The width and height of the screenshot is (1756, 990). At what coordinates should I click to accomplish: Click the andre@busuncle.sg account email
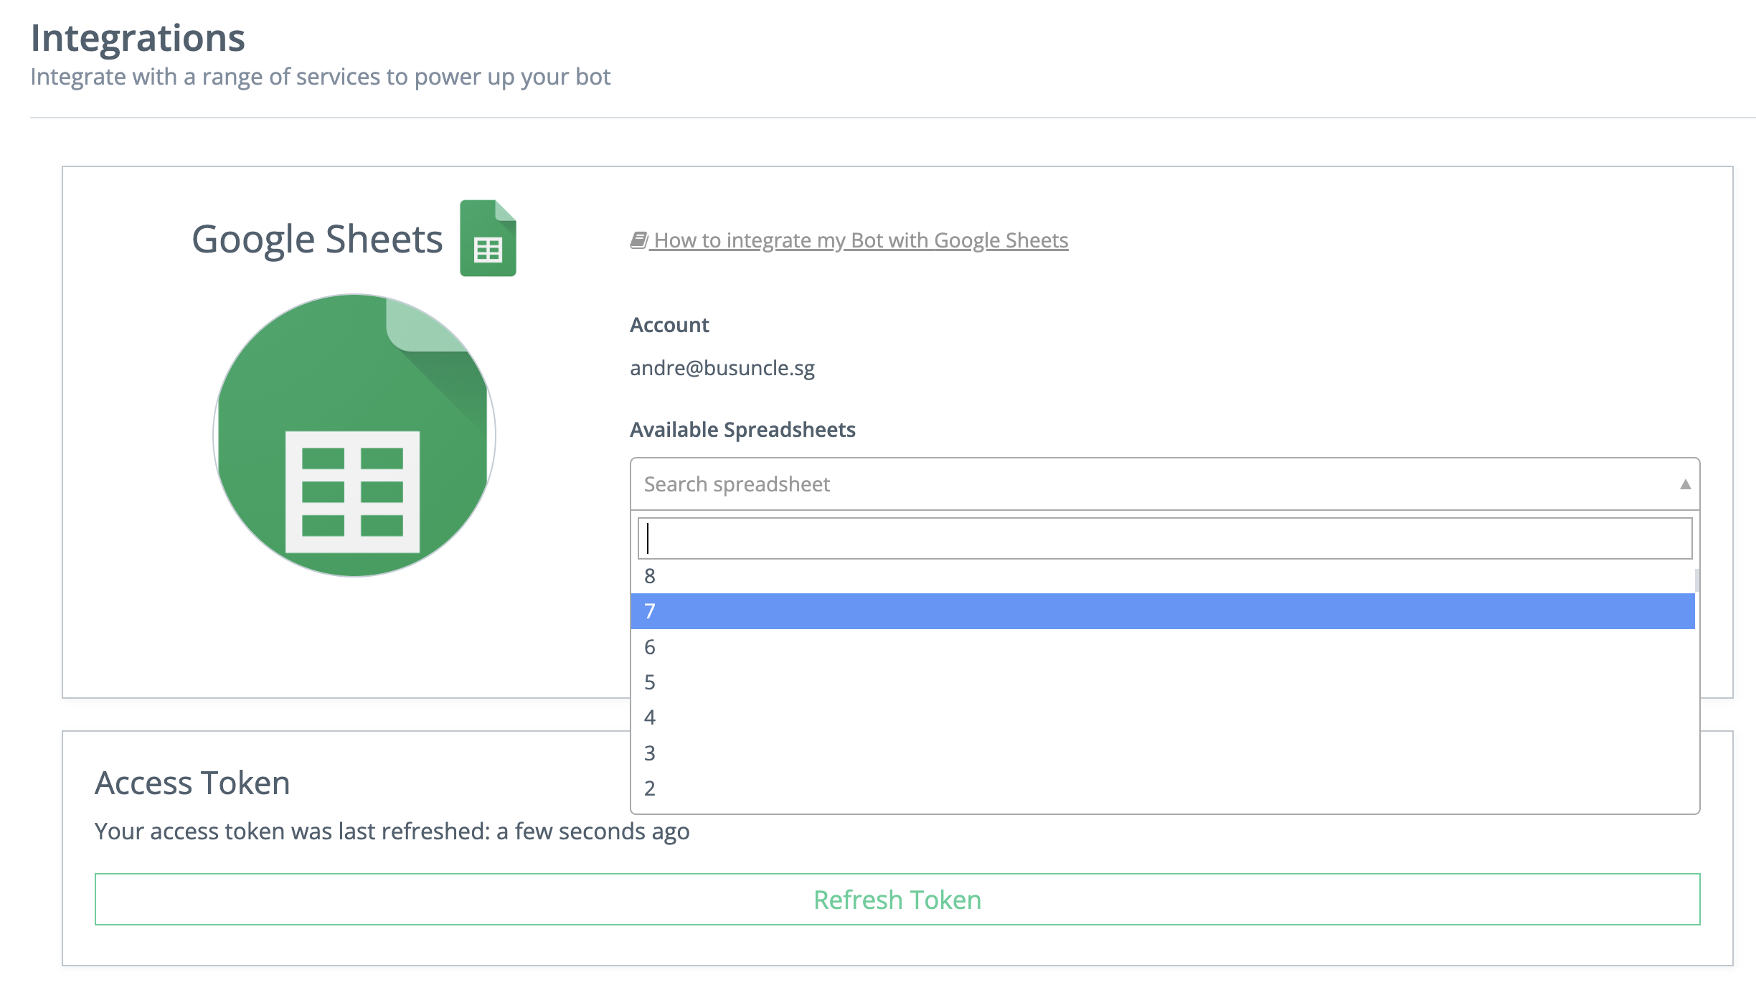[x=722, y=368]
